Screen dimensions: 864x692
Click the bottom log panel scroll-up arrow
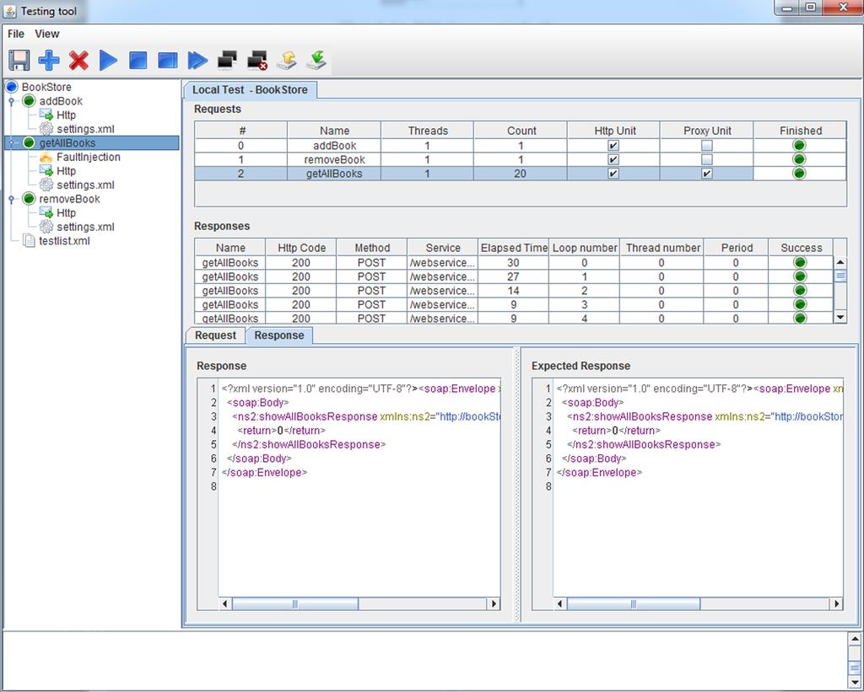tap(855, 639)
